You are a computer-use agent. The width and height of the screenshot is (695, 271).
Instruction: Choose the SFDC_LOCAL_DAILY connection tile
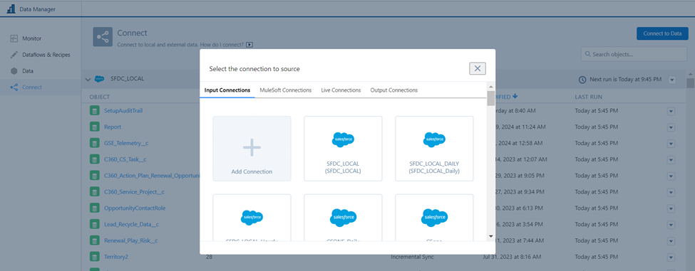point(434,149)
